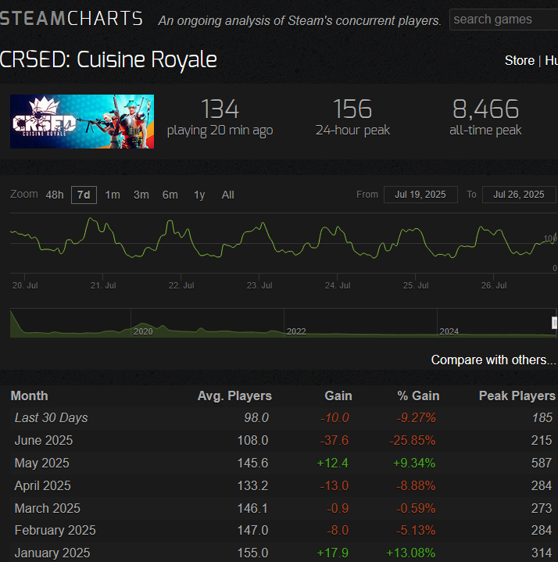Select the June 2025 row label
Viewport: 558px width, 562px height.
[x=44, y=441]
